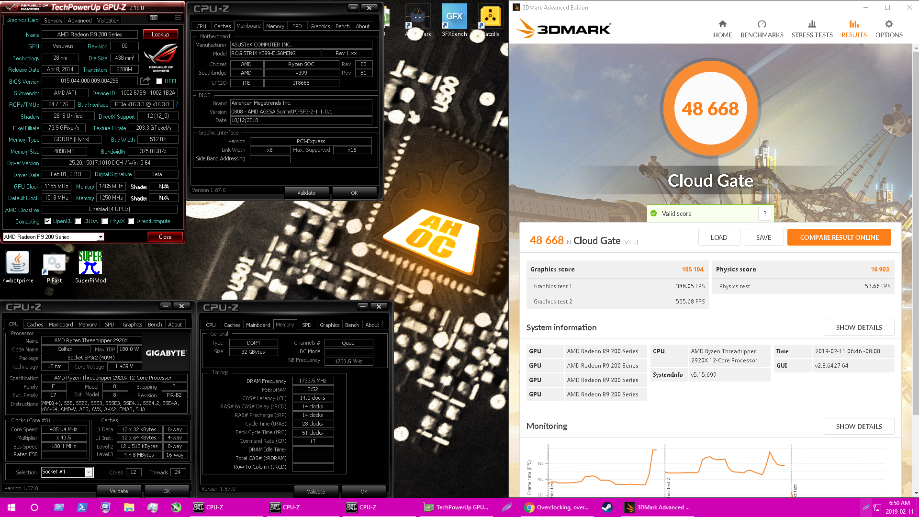Click the BIOS export share icon in GPU-Z
Image resolution: width=919 pixels, height=517 pixels.
pos(146,81)
